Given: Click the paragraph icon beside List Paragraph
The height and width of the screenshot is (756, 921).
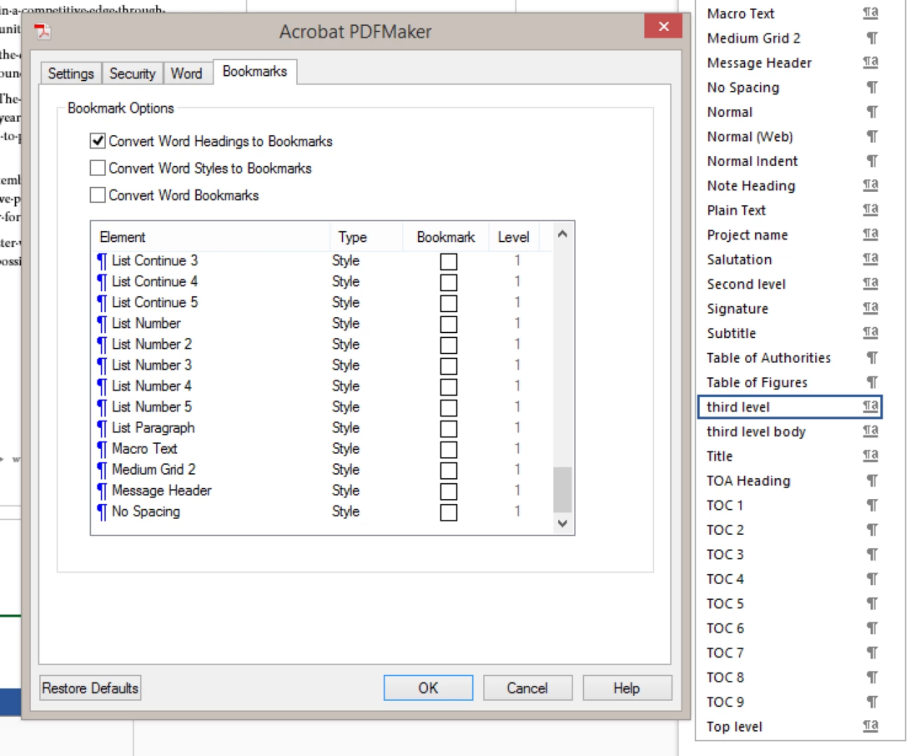Looking at the screenshot, I should [x=102, y=428].
